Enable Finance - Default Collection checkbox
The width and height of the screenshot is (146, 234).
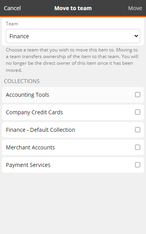[x=137, y=130]
